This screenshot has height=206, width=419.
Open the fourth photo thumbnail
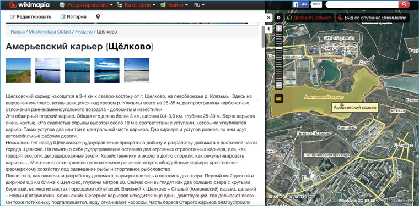[107, 70]
